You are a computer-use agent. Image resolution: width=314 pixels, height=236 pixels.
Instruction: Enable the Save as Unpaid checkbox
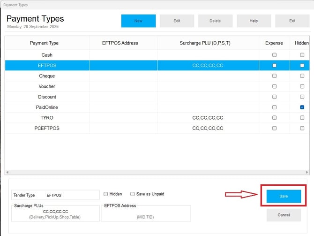click(132, 194)
